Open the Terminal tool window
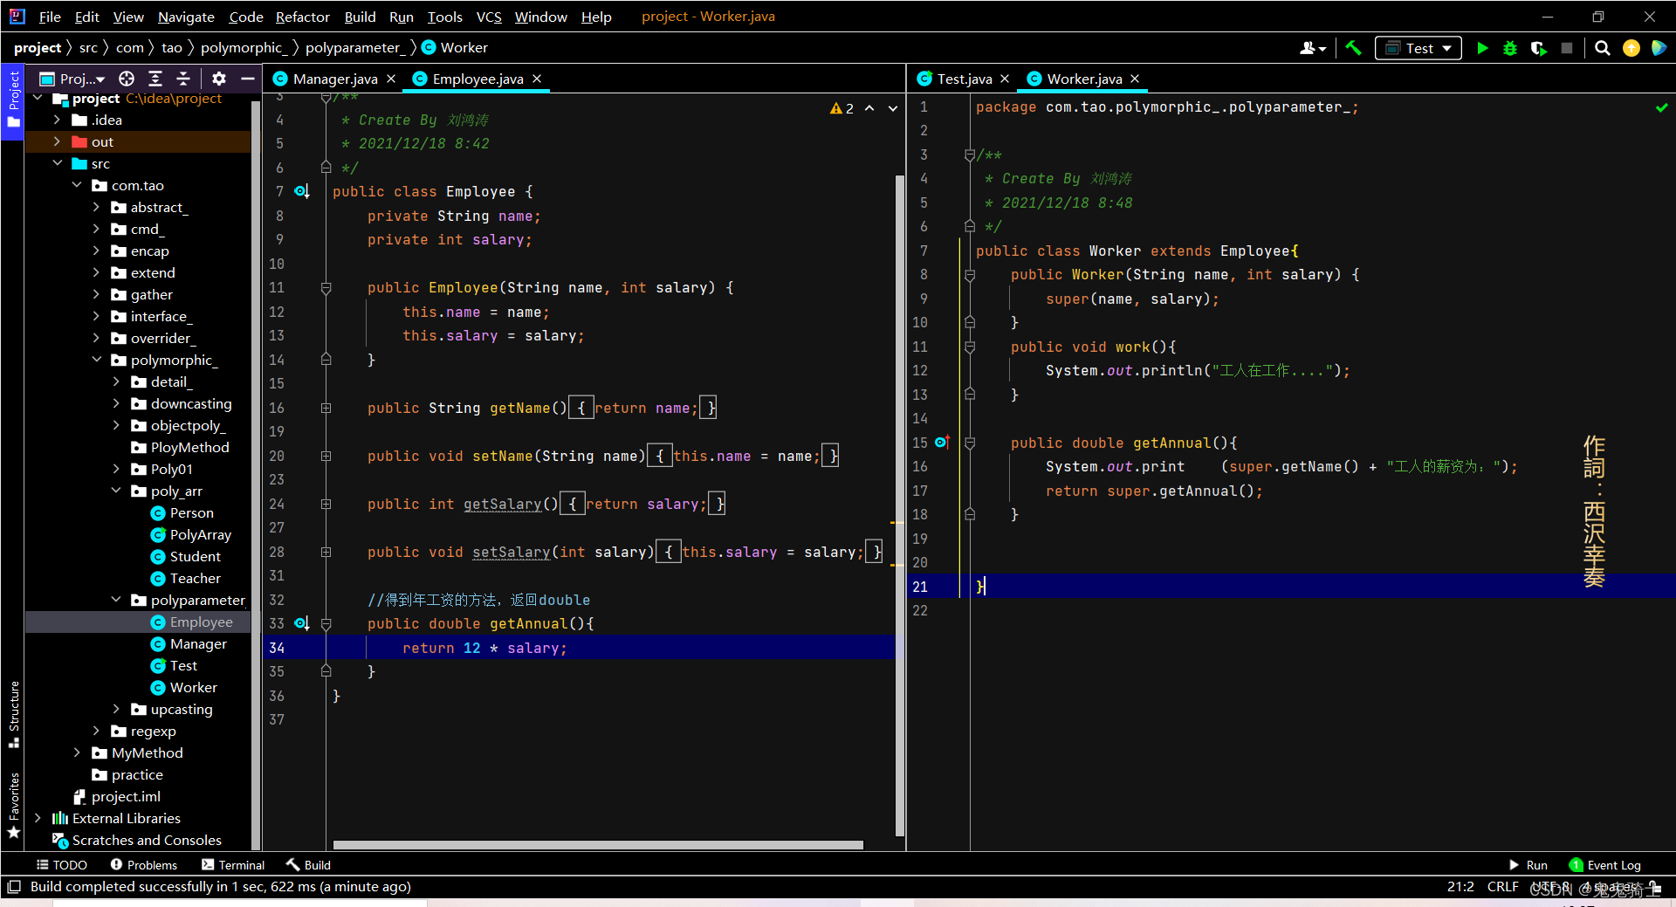This screenshot has width=1676, height=907. [233, 865]
